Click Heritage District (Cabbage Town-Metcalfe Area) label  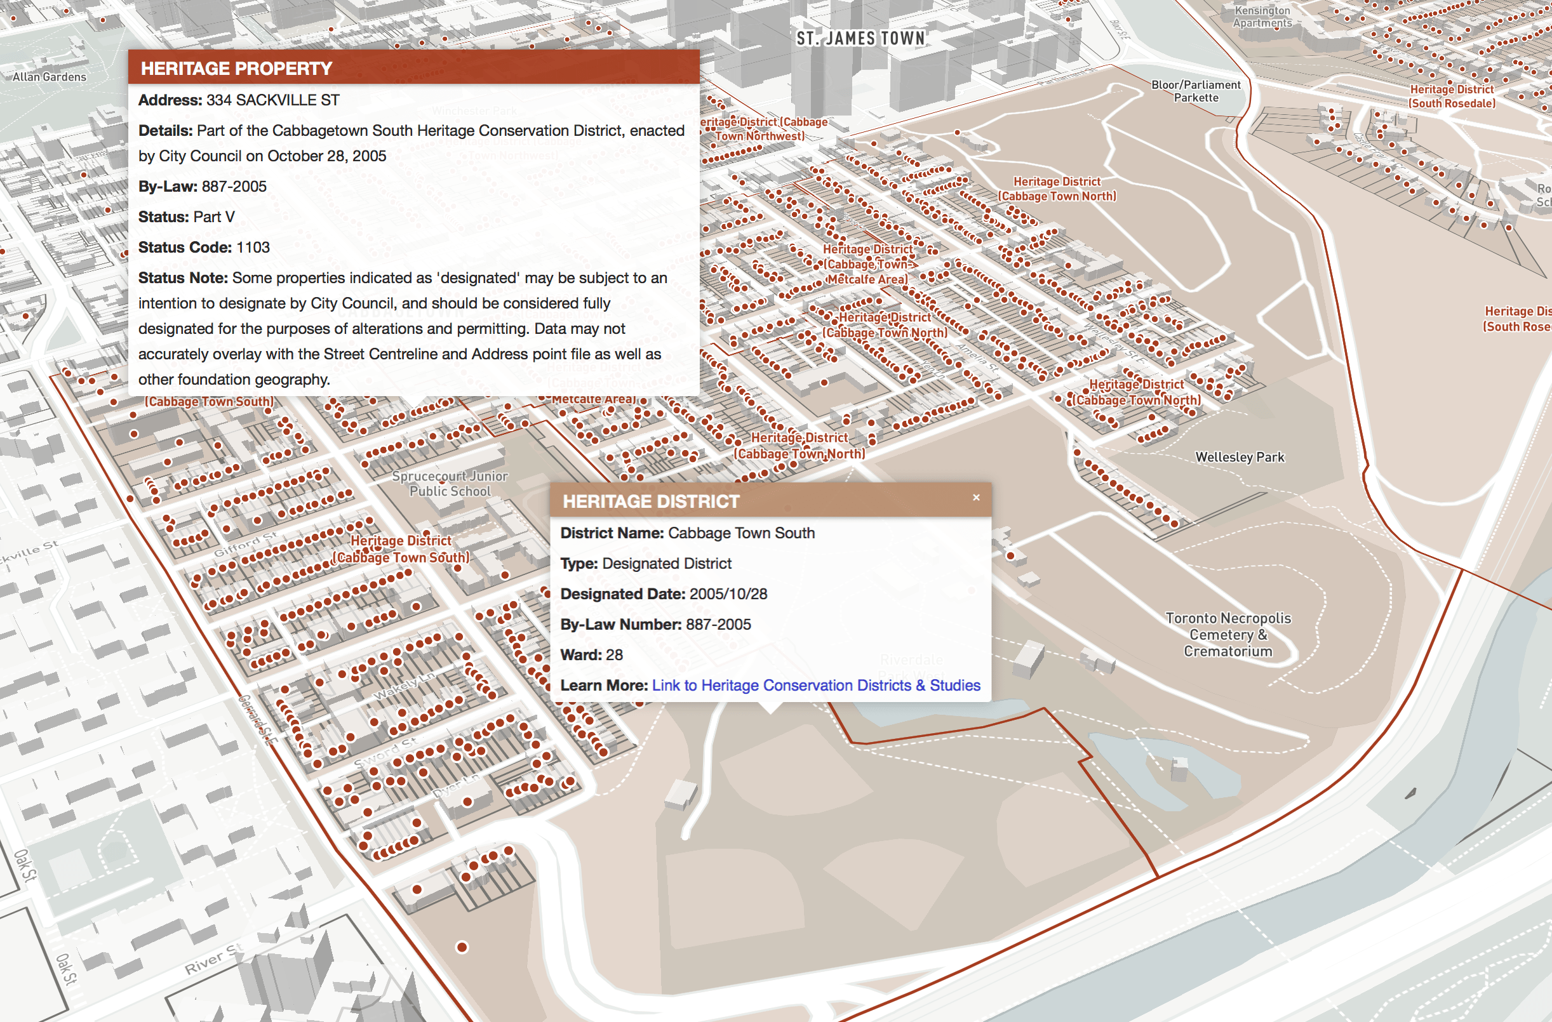click(867, 264)
